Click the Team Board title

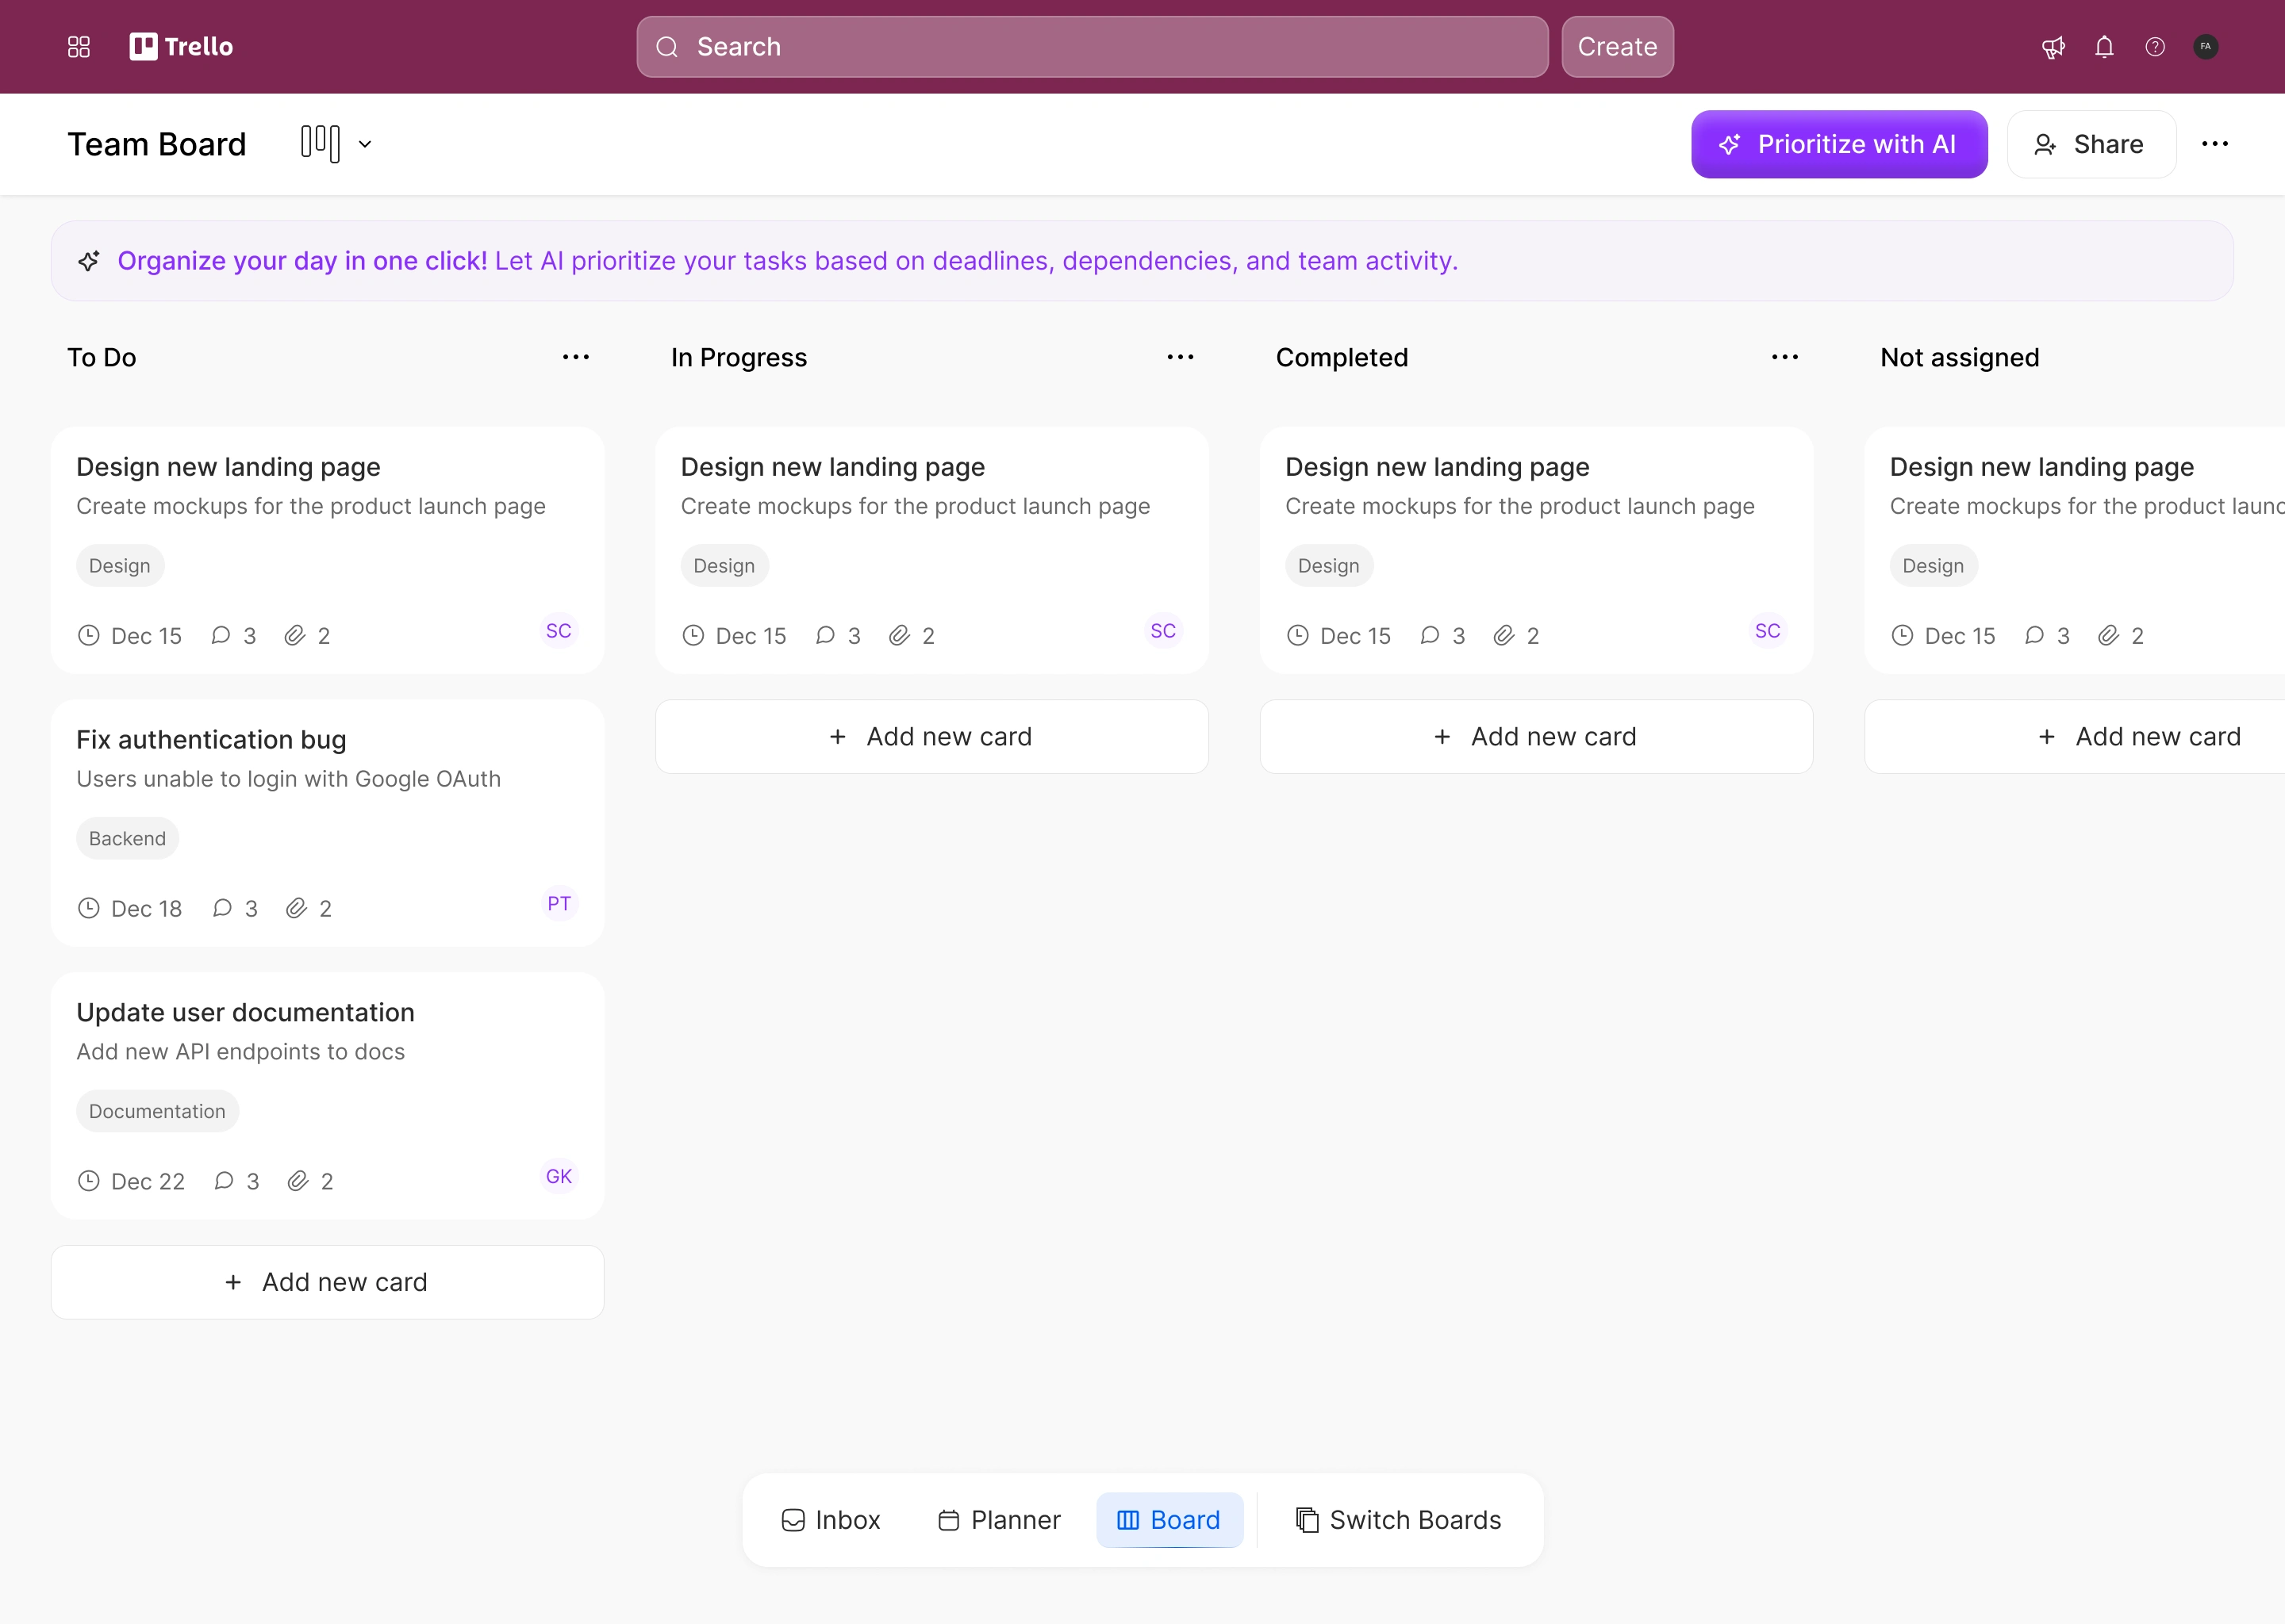156,144
